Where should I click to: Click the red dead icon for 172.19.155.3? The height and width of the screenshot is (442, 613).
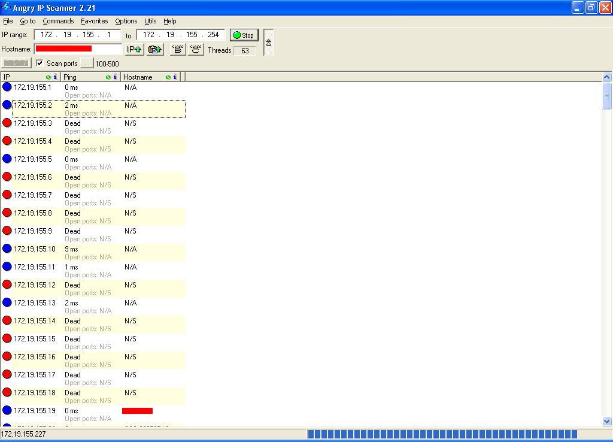click(7, 123)
